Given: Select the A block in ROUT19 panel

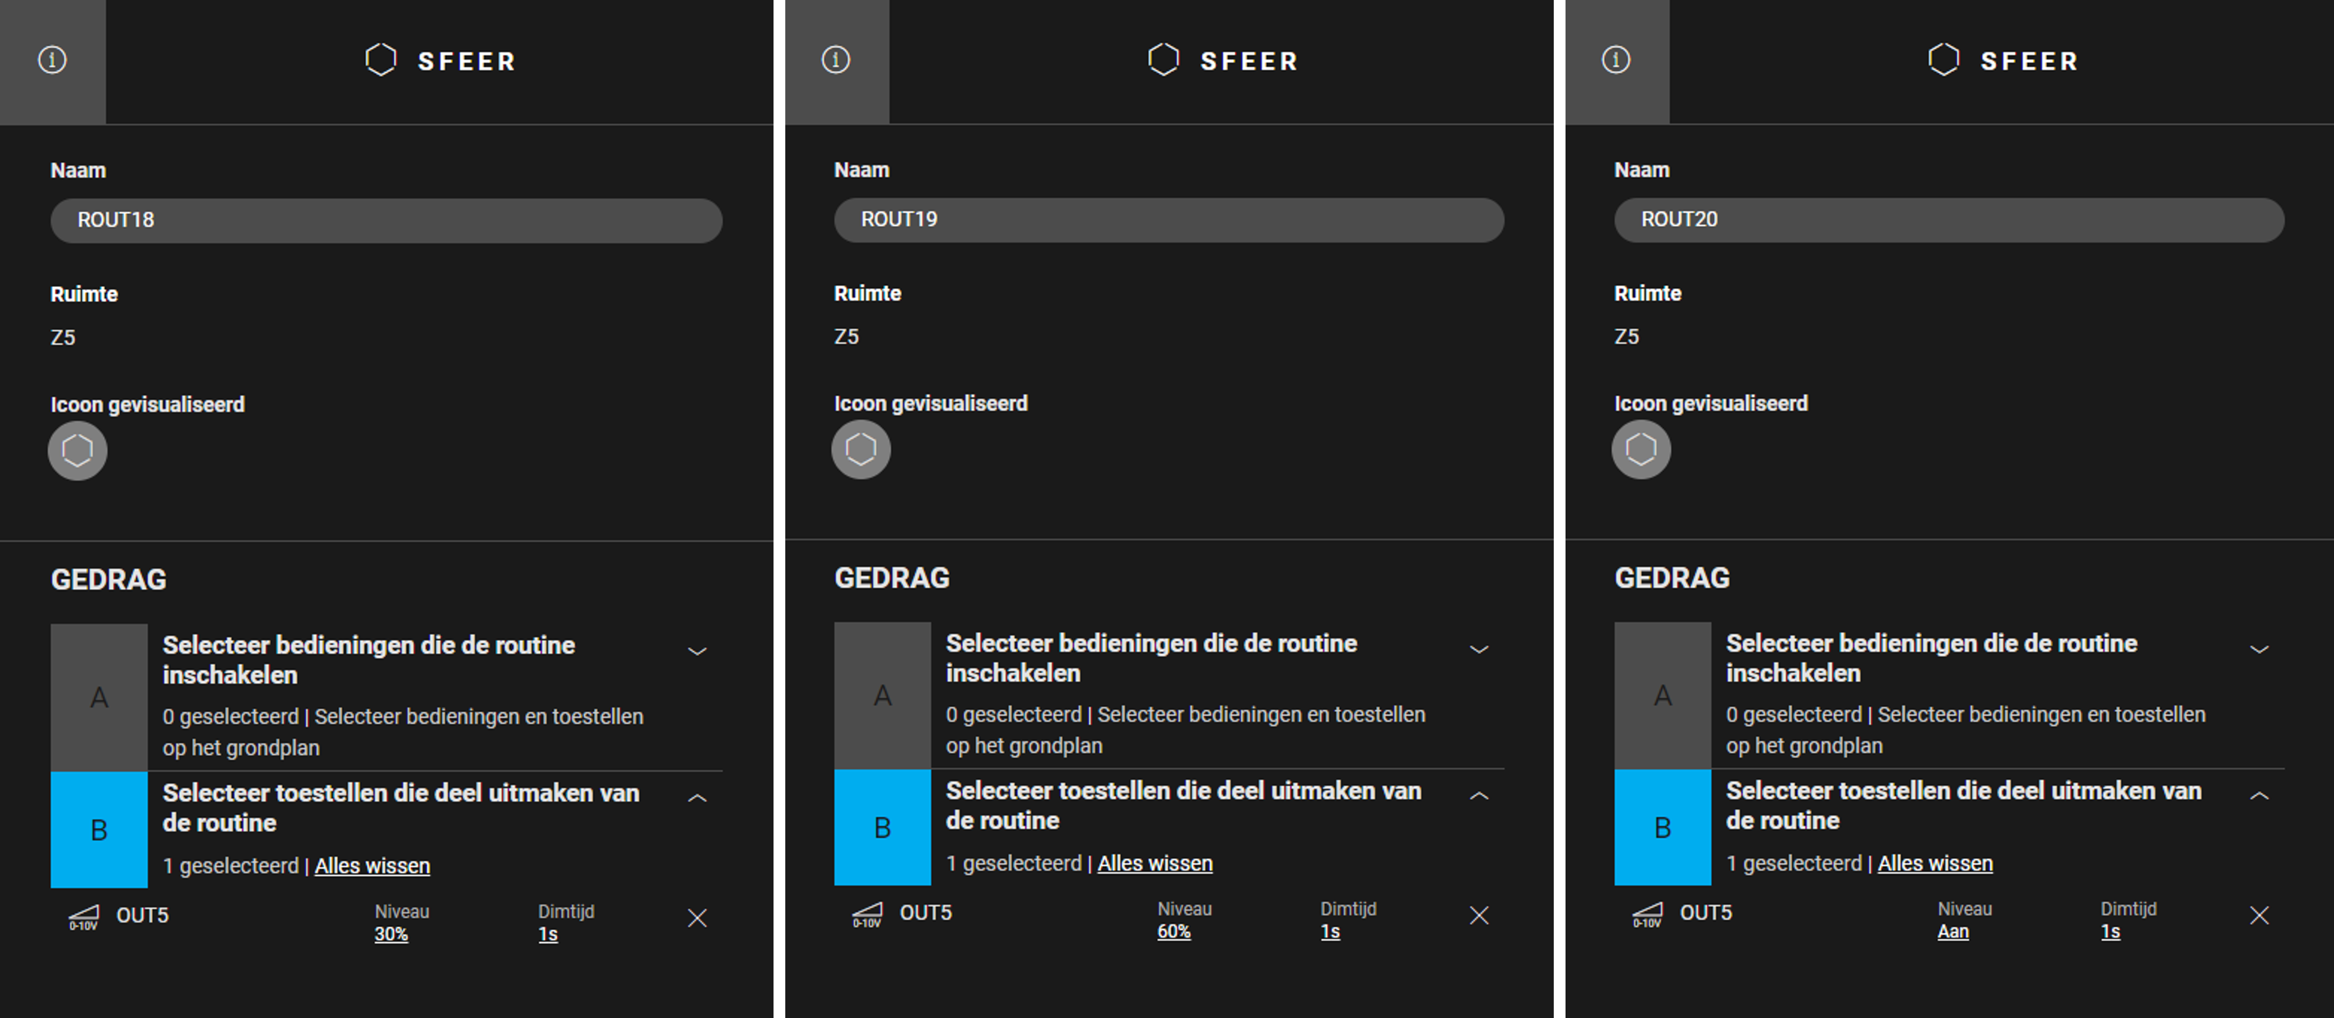Looking at the screenshot, I should tap(883, 696).
